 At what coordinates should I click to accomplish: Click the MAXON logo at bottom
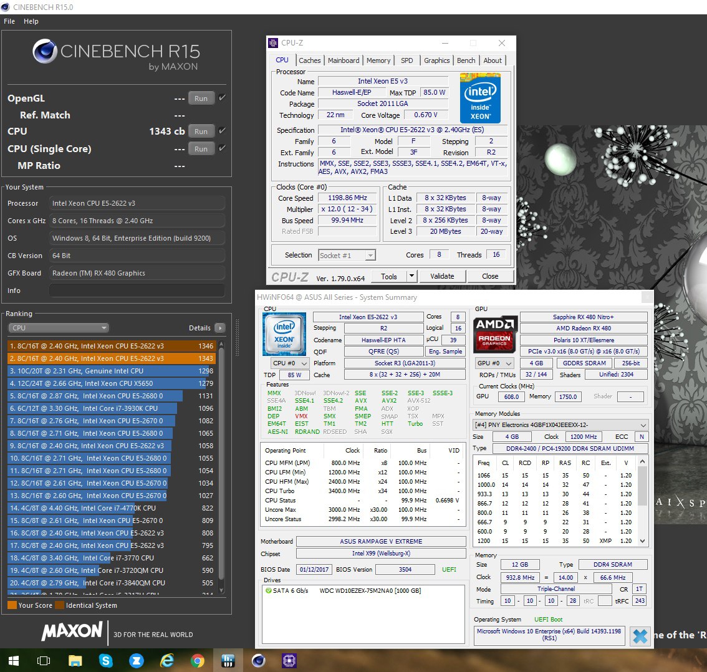72,630
